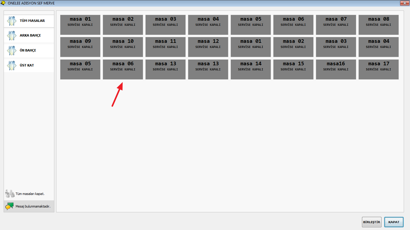Click the BİRLEŞTİR button
This screenshot has width=410, height=230.
pos(372,222)
